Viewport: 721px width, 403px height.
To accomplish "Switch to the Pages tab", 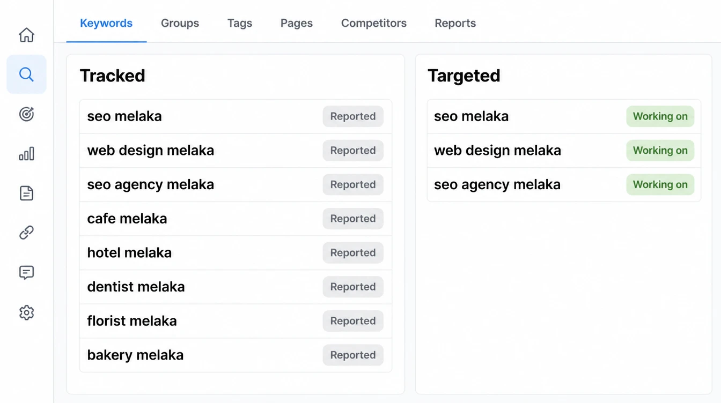I will tap(297, 23).
